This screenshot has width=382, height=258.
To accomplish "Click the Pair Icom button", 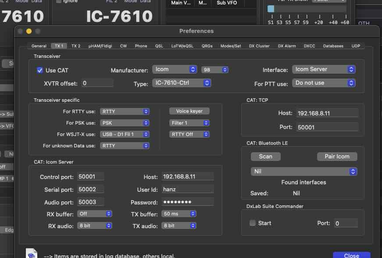I will click(x=337, y=157).
